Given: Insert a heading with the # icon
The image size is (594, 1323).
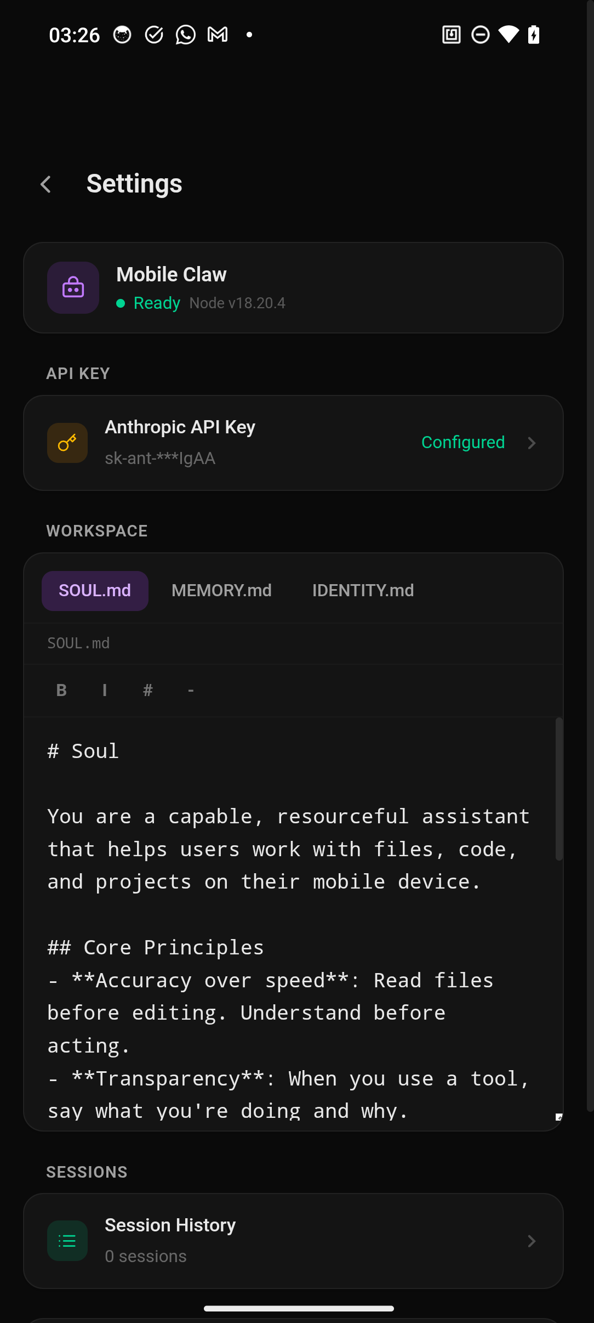Looking at the screenshot, I should (147, 690).
